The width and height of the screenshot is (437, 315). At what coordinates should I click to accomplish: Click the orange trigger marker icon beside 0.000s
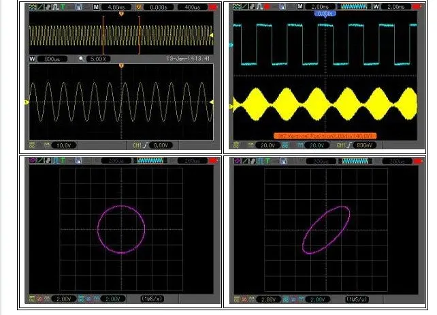click(x=138, y=7)
